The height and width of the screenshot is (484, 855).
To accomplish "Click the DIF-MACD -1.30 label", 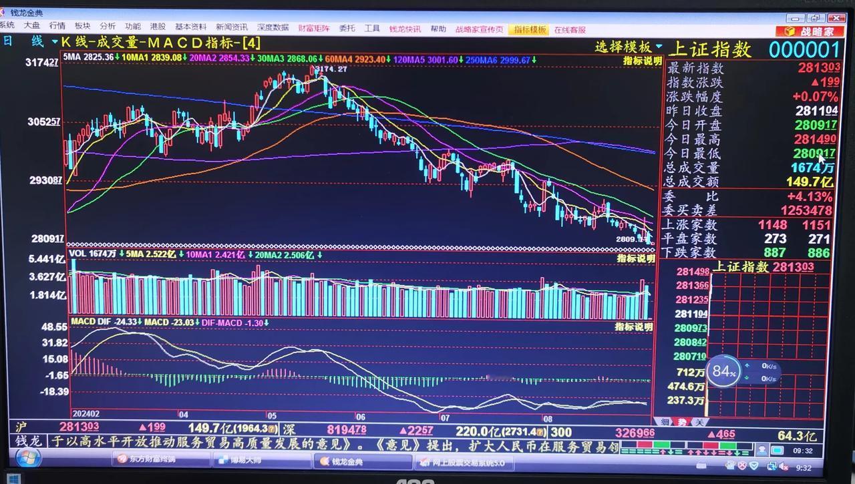I will click(233, 323).
